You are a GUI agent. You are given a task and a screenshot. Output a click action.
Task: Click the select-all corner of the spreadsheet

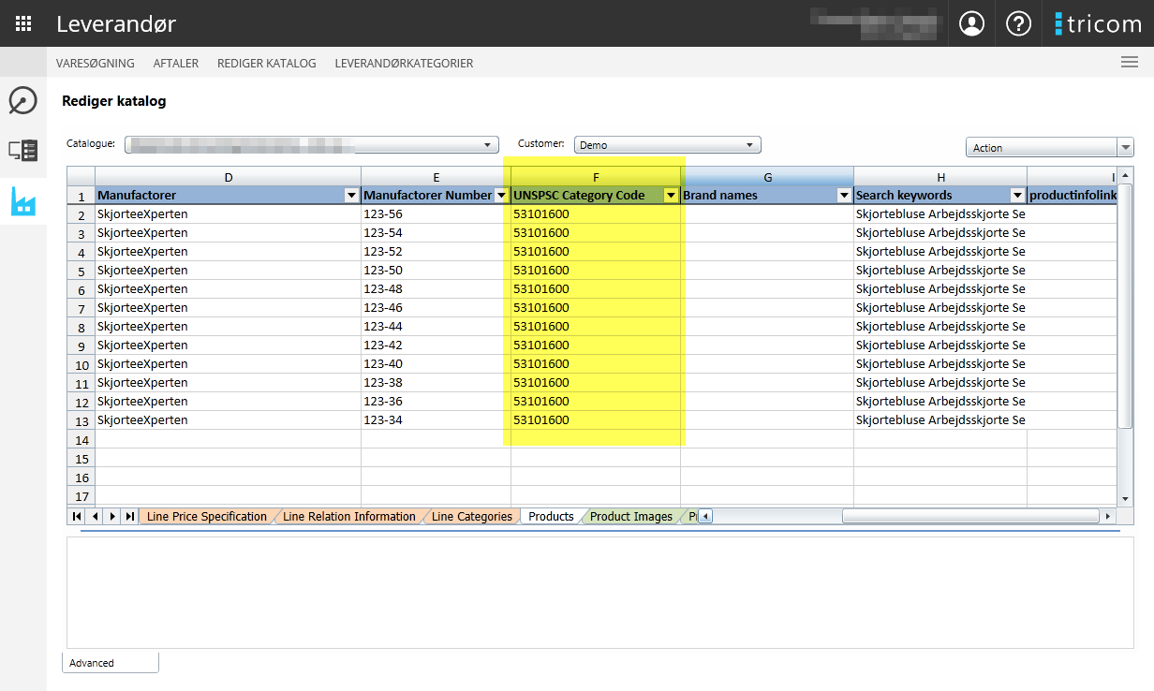(81, 177)
